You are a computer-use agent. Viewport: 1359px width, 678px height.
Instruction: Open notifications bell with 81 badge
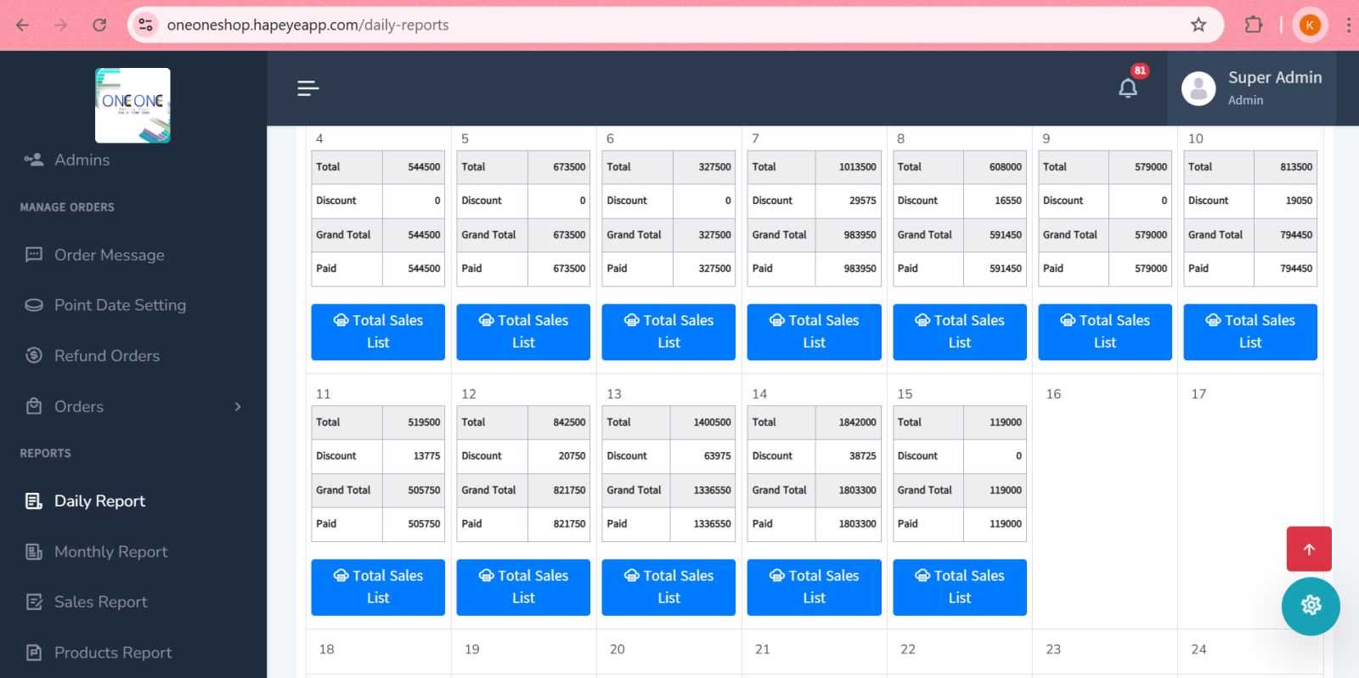point(1128,88)
